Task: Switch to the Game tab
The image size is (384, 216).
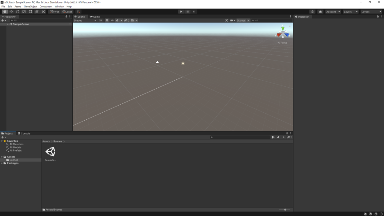Action: click(x=95, y=17)
